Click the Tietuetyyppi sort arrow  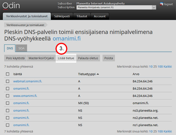pos(98,74)
